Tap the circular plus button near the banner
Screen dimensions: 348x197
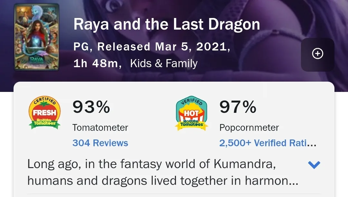click(317, 54)
